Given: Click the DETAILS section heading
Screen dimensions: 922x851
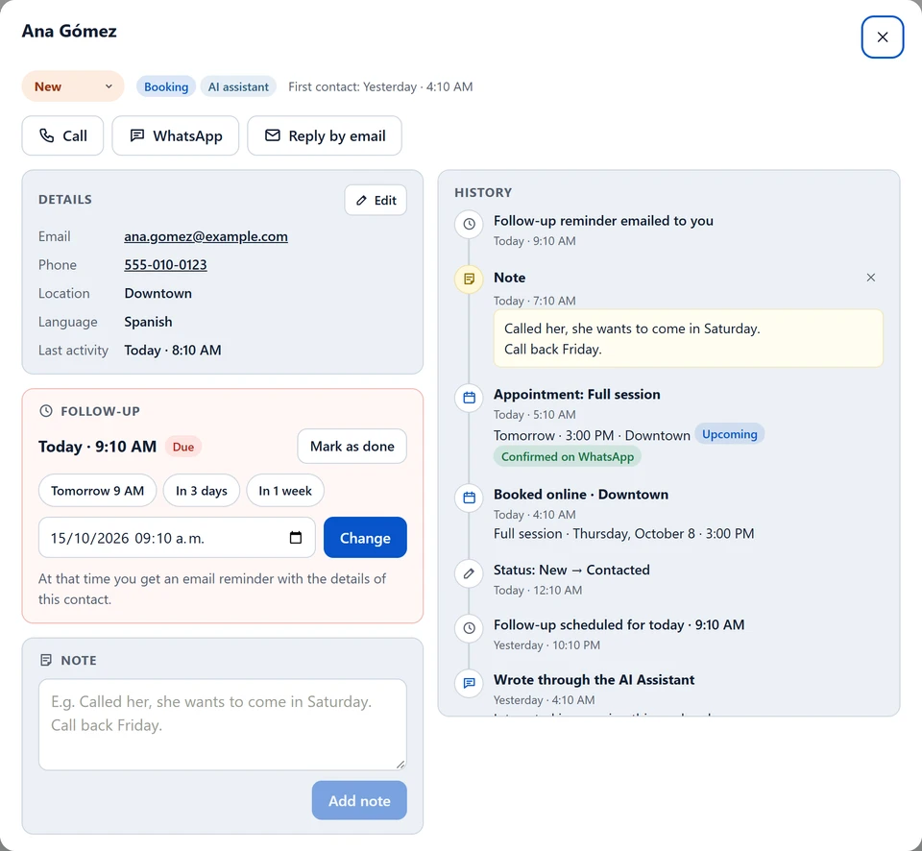Looking at the screenshot, I should (65, 200).
